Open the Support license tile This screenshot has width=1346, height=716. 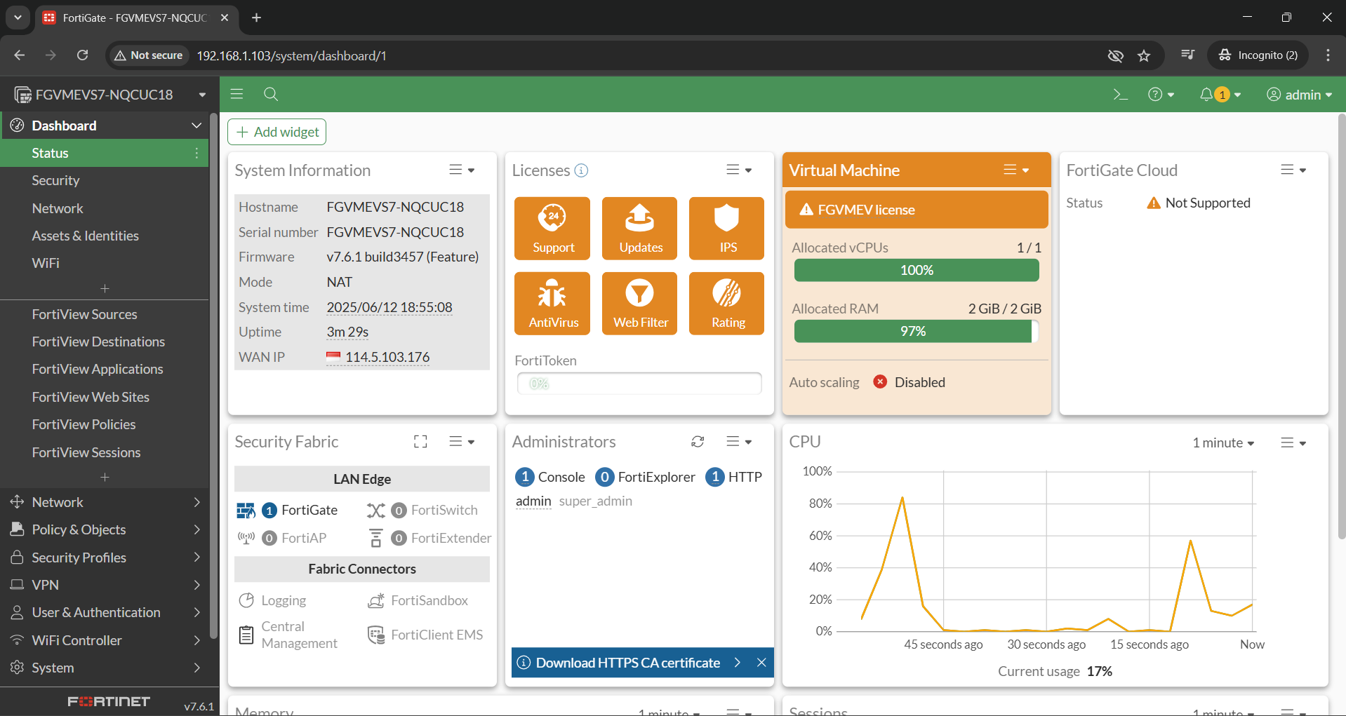pyautogui.click(x=552, y=229)
